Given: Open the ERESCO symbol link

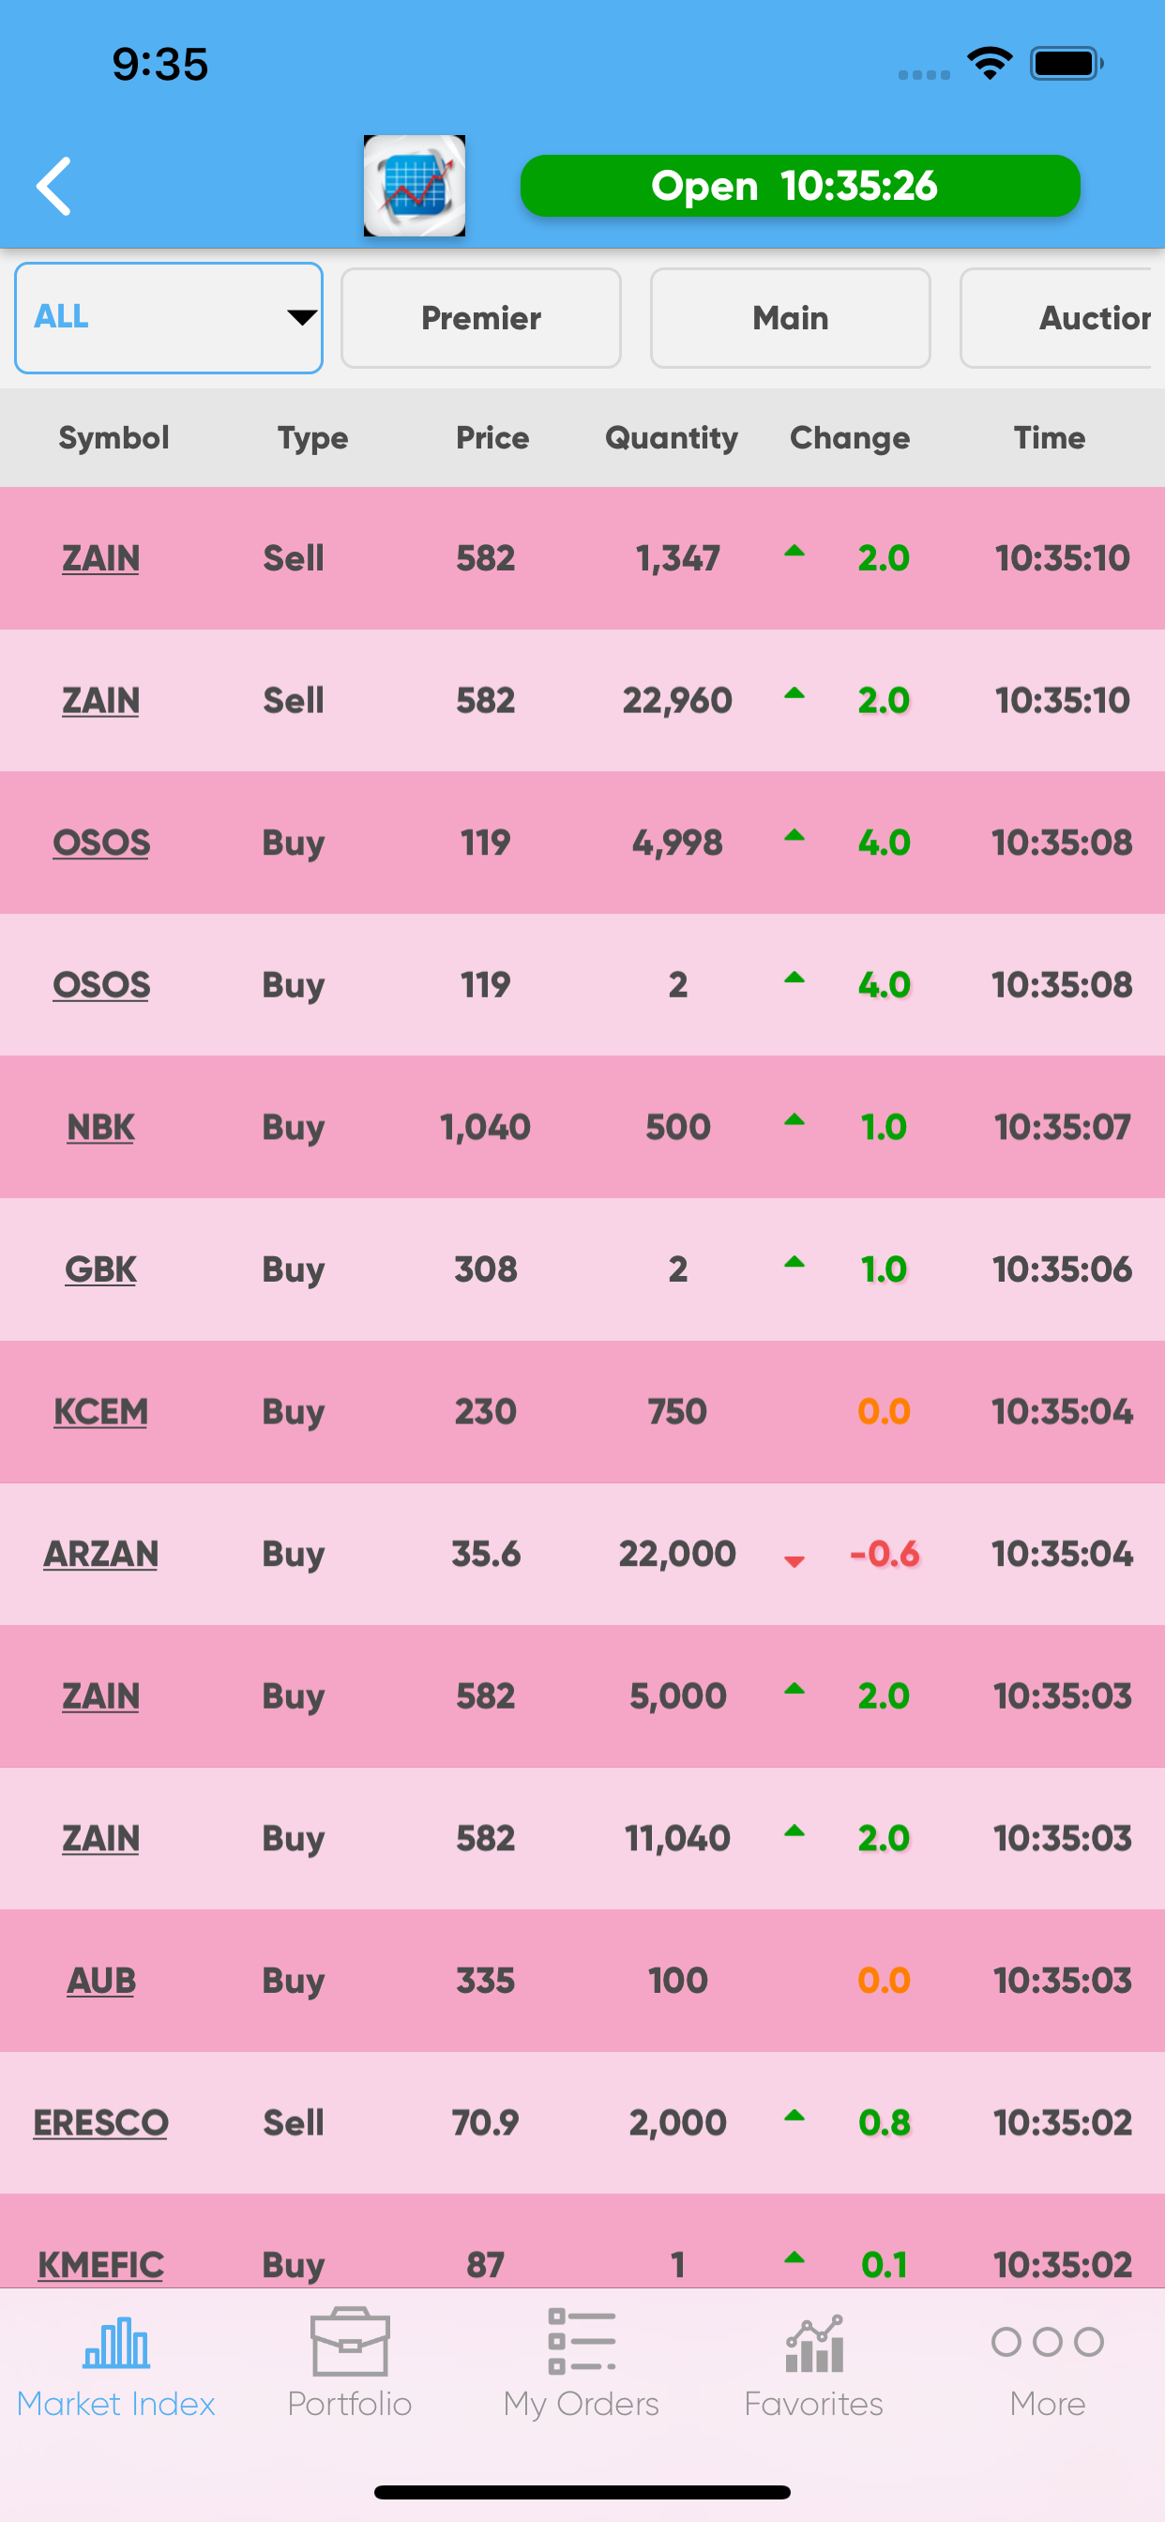Looking at the screenshot, I should click(101, 2122).
